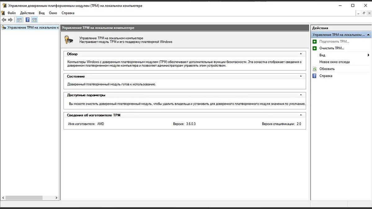Collapse the Обзор section
Image resolution: width=372 pixels, height=209 pixels.
(x=301, y=54)
